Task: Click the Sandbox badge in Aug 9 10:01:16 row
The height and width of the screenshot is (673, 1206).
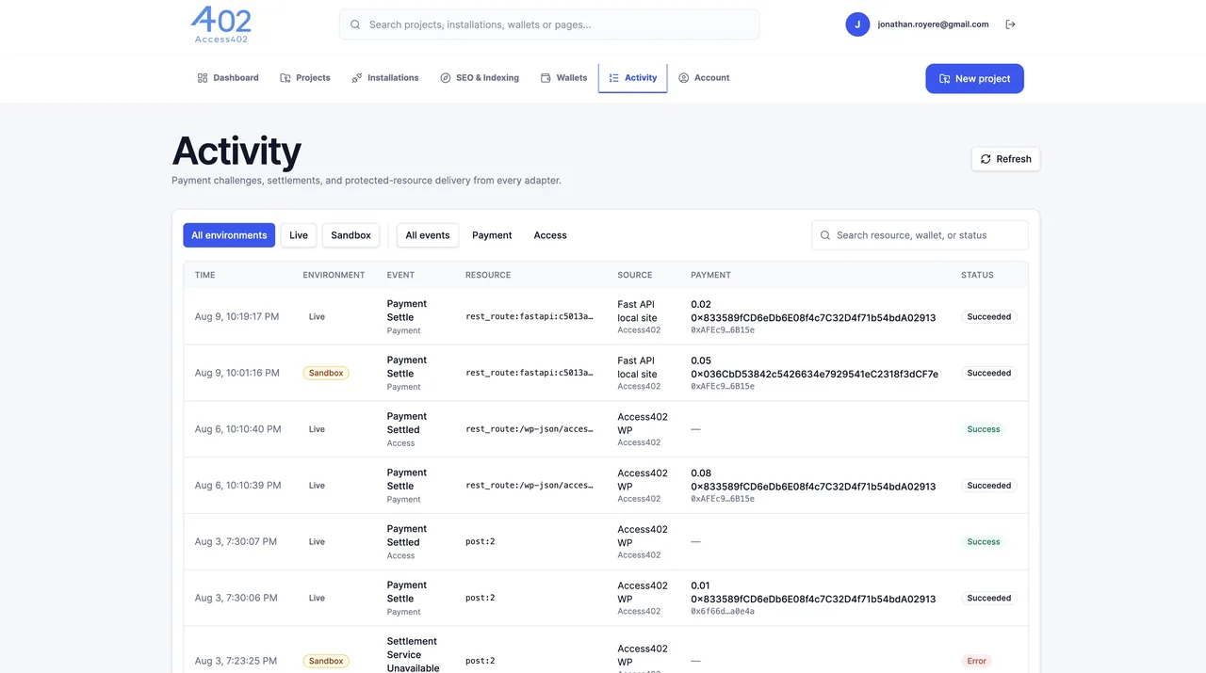Action: (x=326, y=373)
